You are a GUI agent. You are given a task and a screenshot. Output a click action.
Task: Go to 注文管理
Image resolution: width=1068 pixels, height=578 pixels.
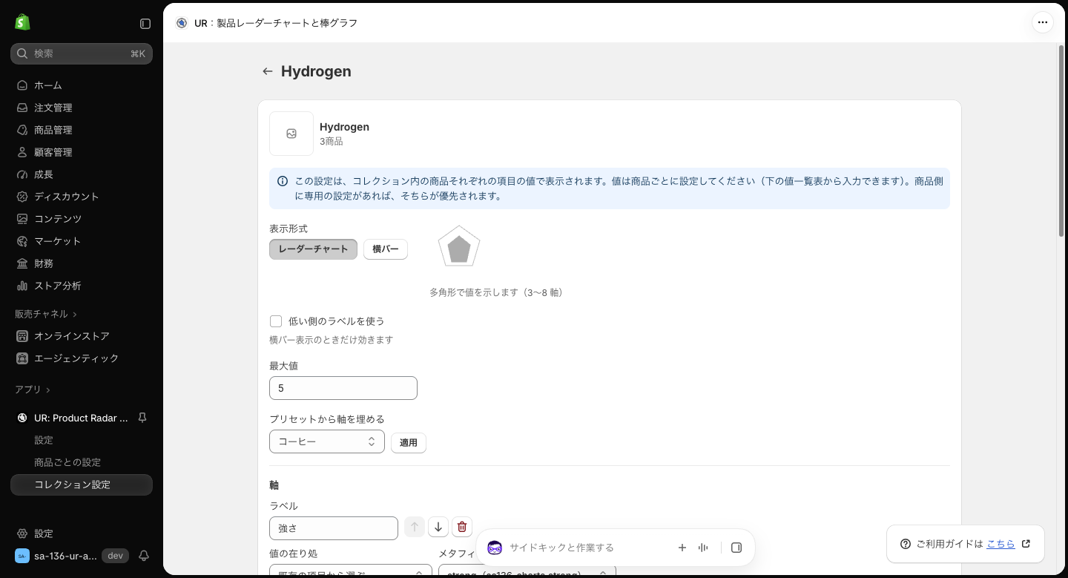[x=82, y=108]
